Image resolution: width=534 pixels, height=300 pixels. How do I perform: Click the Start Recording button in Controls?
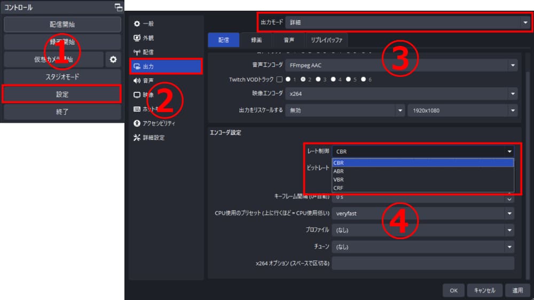coord(62,42)
